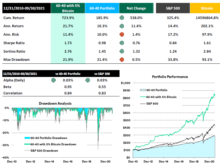The image size is (220, 165).
Task: Select the 325.4% S&P 500 cumulative return
Action: [173, 18]
